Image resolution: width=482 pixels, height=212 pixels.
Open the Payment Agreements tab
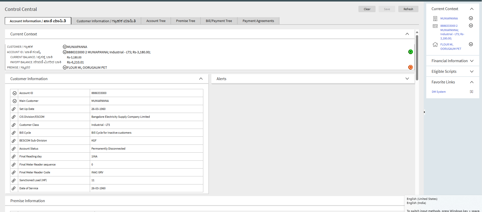[258, 21]
